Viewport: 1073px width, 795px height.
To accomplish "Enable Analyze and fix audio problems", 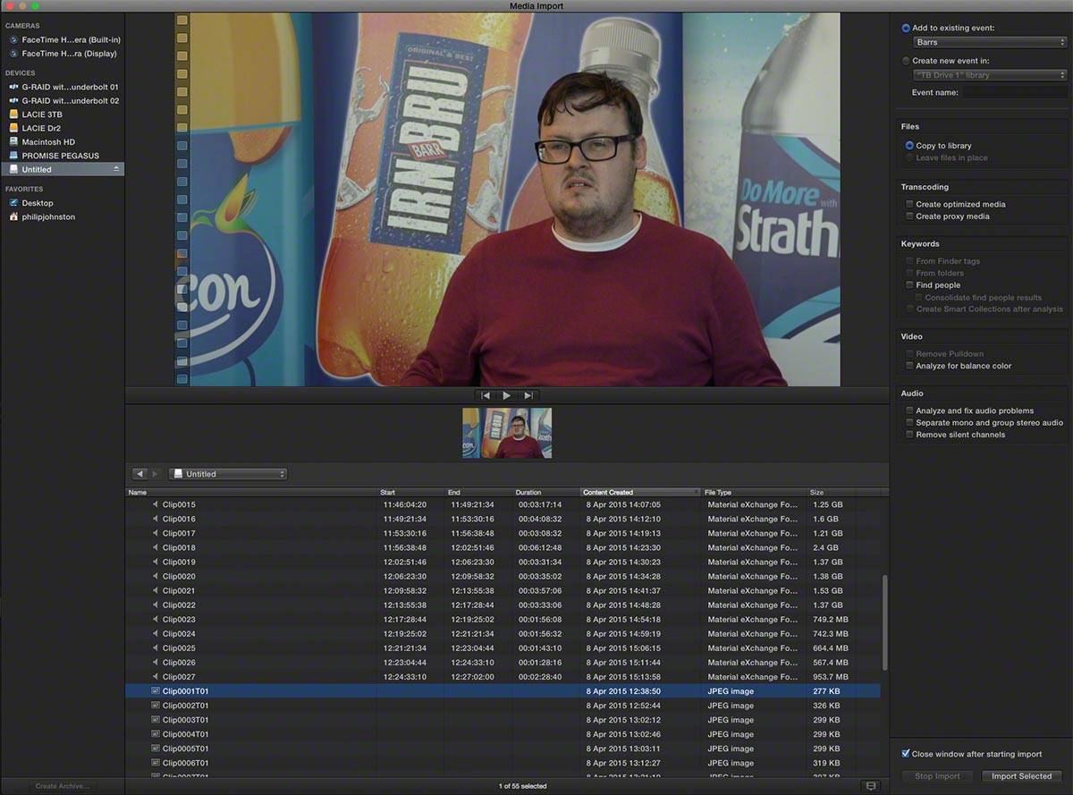I will (x=909, y=411).
